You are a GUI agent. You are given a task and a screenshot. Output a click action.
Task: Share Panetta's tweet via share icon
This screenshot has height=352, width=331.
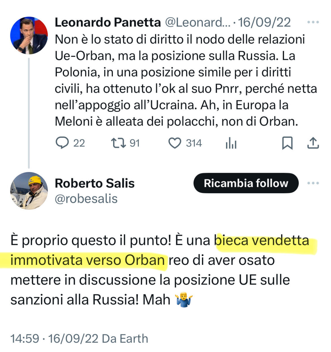pos(313,143)
